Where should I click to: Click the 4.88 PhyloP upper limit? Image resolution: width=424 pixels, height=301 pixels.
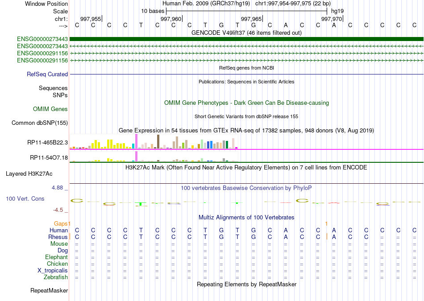57,188
